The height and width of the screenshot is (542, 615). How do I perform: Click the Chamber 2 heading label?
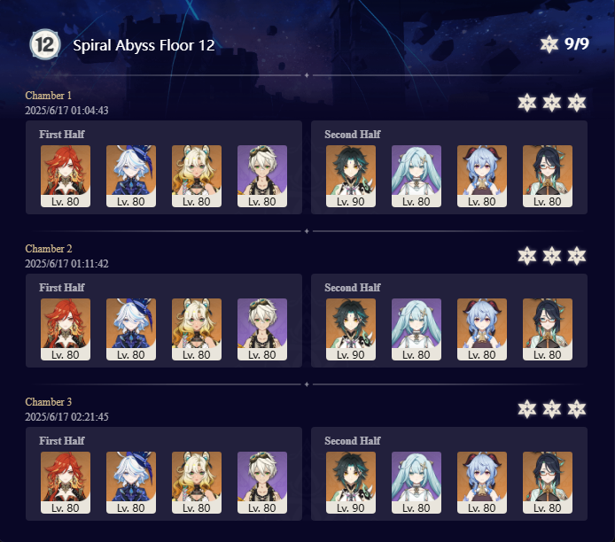click(x=49, y=249)
